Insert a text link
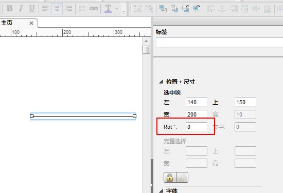The image size is (283, 193). (x=94, y=8)
